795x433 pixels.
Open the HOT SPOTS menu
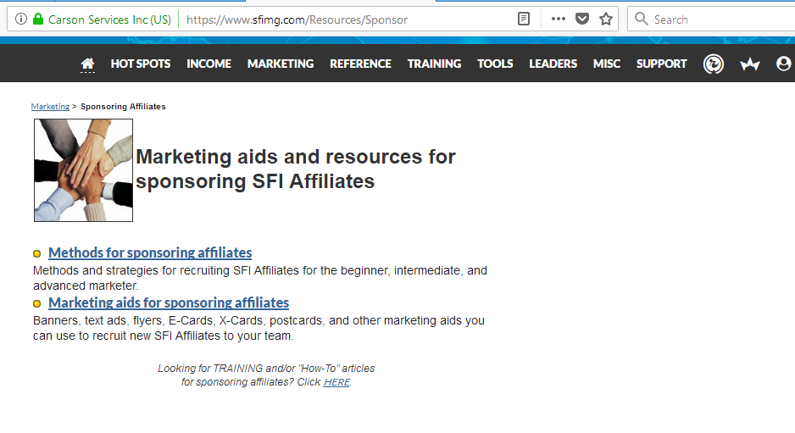pyautogui.click(x=141, y=64)
